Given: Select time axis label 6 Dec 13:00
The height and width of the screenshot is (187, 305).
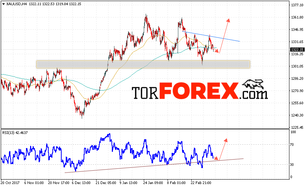Looking at the screenshot, I should click(81, 183).
